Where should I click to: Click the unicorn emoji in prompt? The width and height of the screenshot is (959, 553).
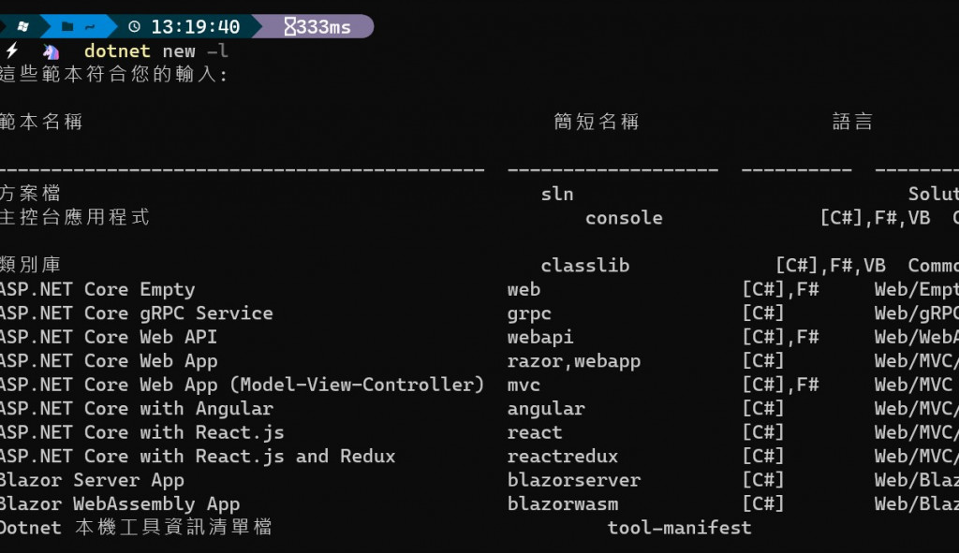tap(51, 52)
